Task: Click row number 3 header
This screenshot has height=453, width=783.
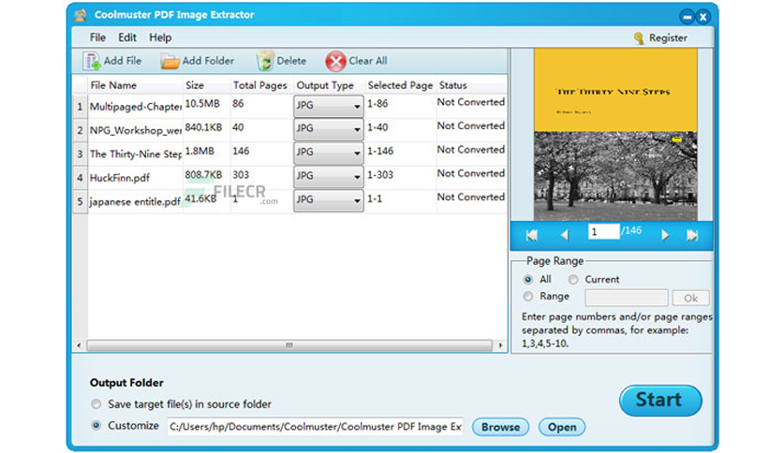Action: [x=80, y=154]
